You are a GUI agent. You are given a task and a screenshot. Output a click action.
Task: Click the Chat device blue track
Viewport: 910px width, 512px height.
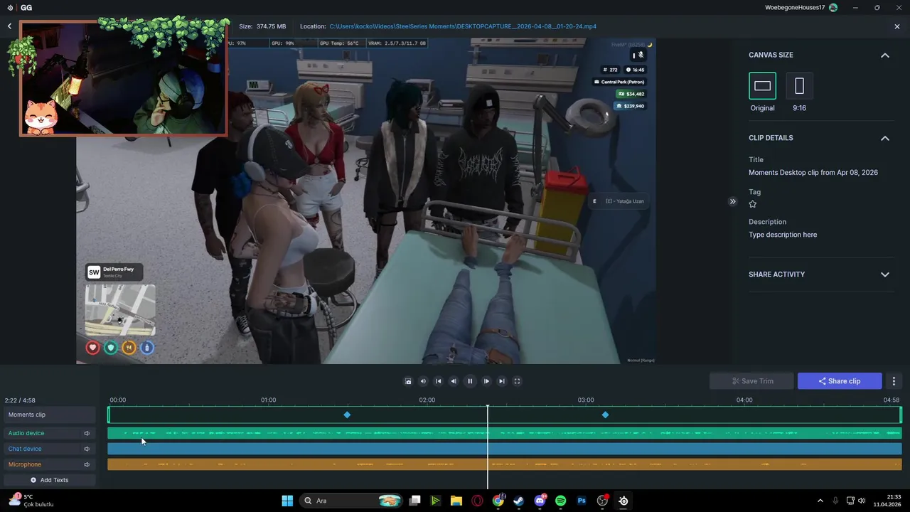pos(504,449)
